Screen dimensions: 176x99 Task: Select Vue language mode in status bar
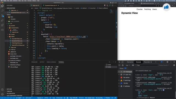point(54,98)
